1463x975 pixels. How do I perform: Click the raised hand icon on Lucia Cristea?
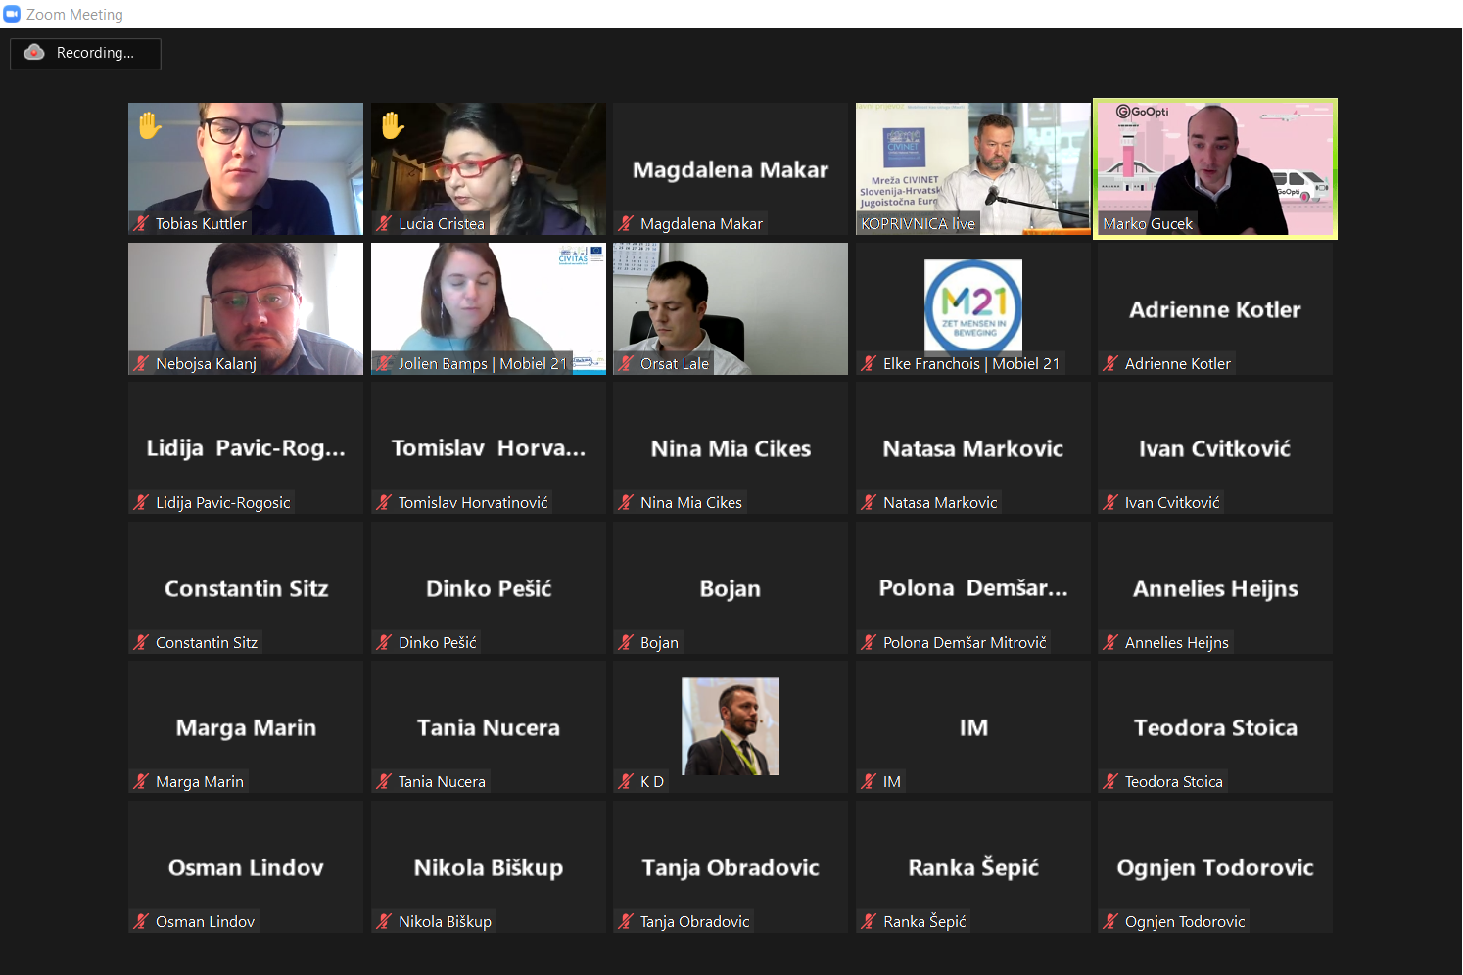(393, 125)
